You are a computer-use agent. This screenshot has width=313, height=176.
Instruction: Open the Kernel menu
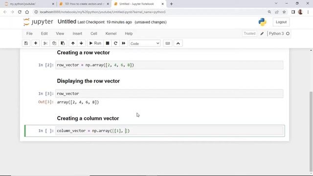point(111,34)
